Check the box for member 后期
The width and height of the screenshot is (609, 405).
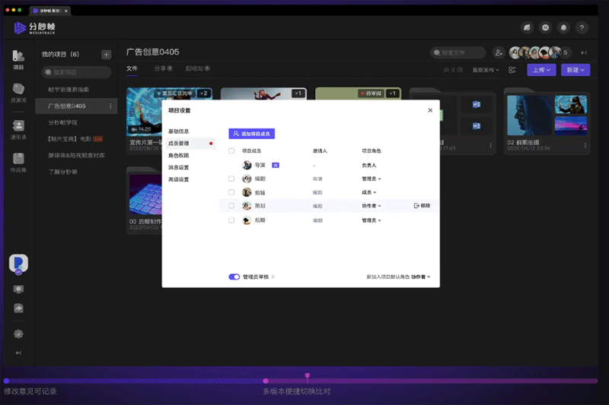(x=231, y=220)
